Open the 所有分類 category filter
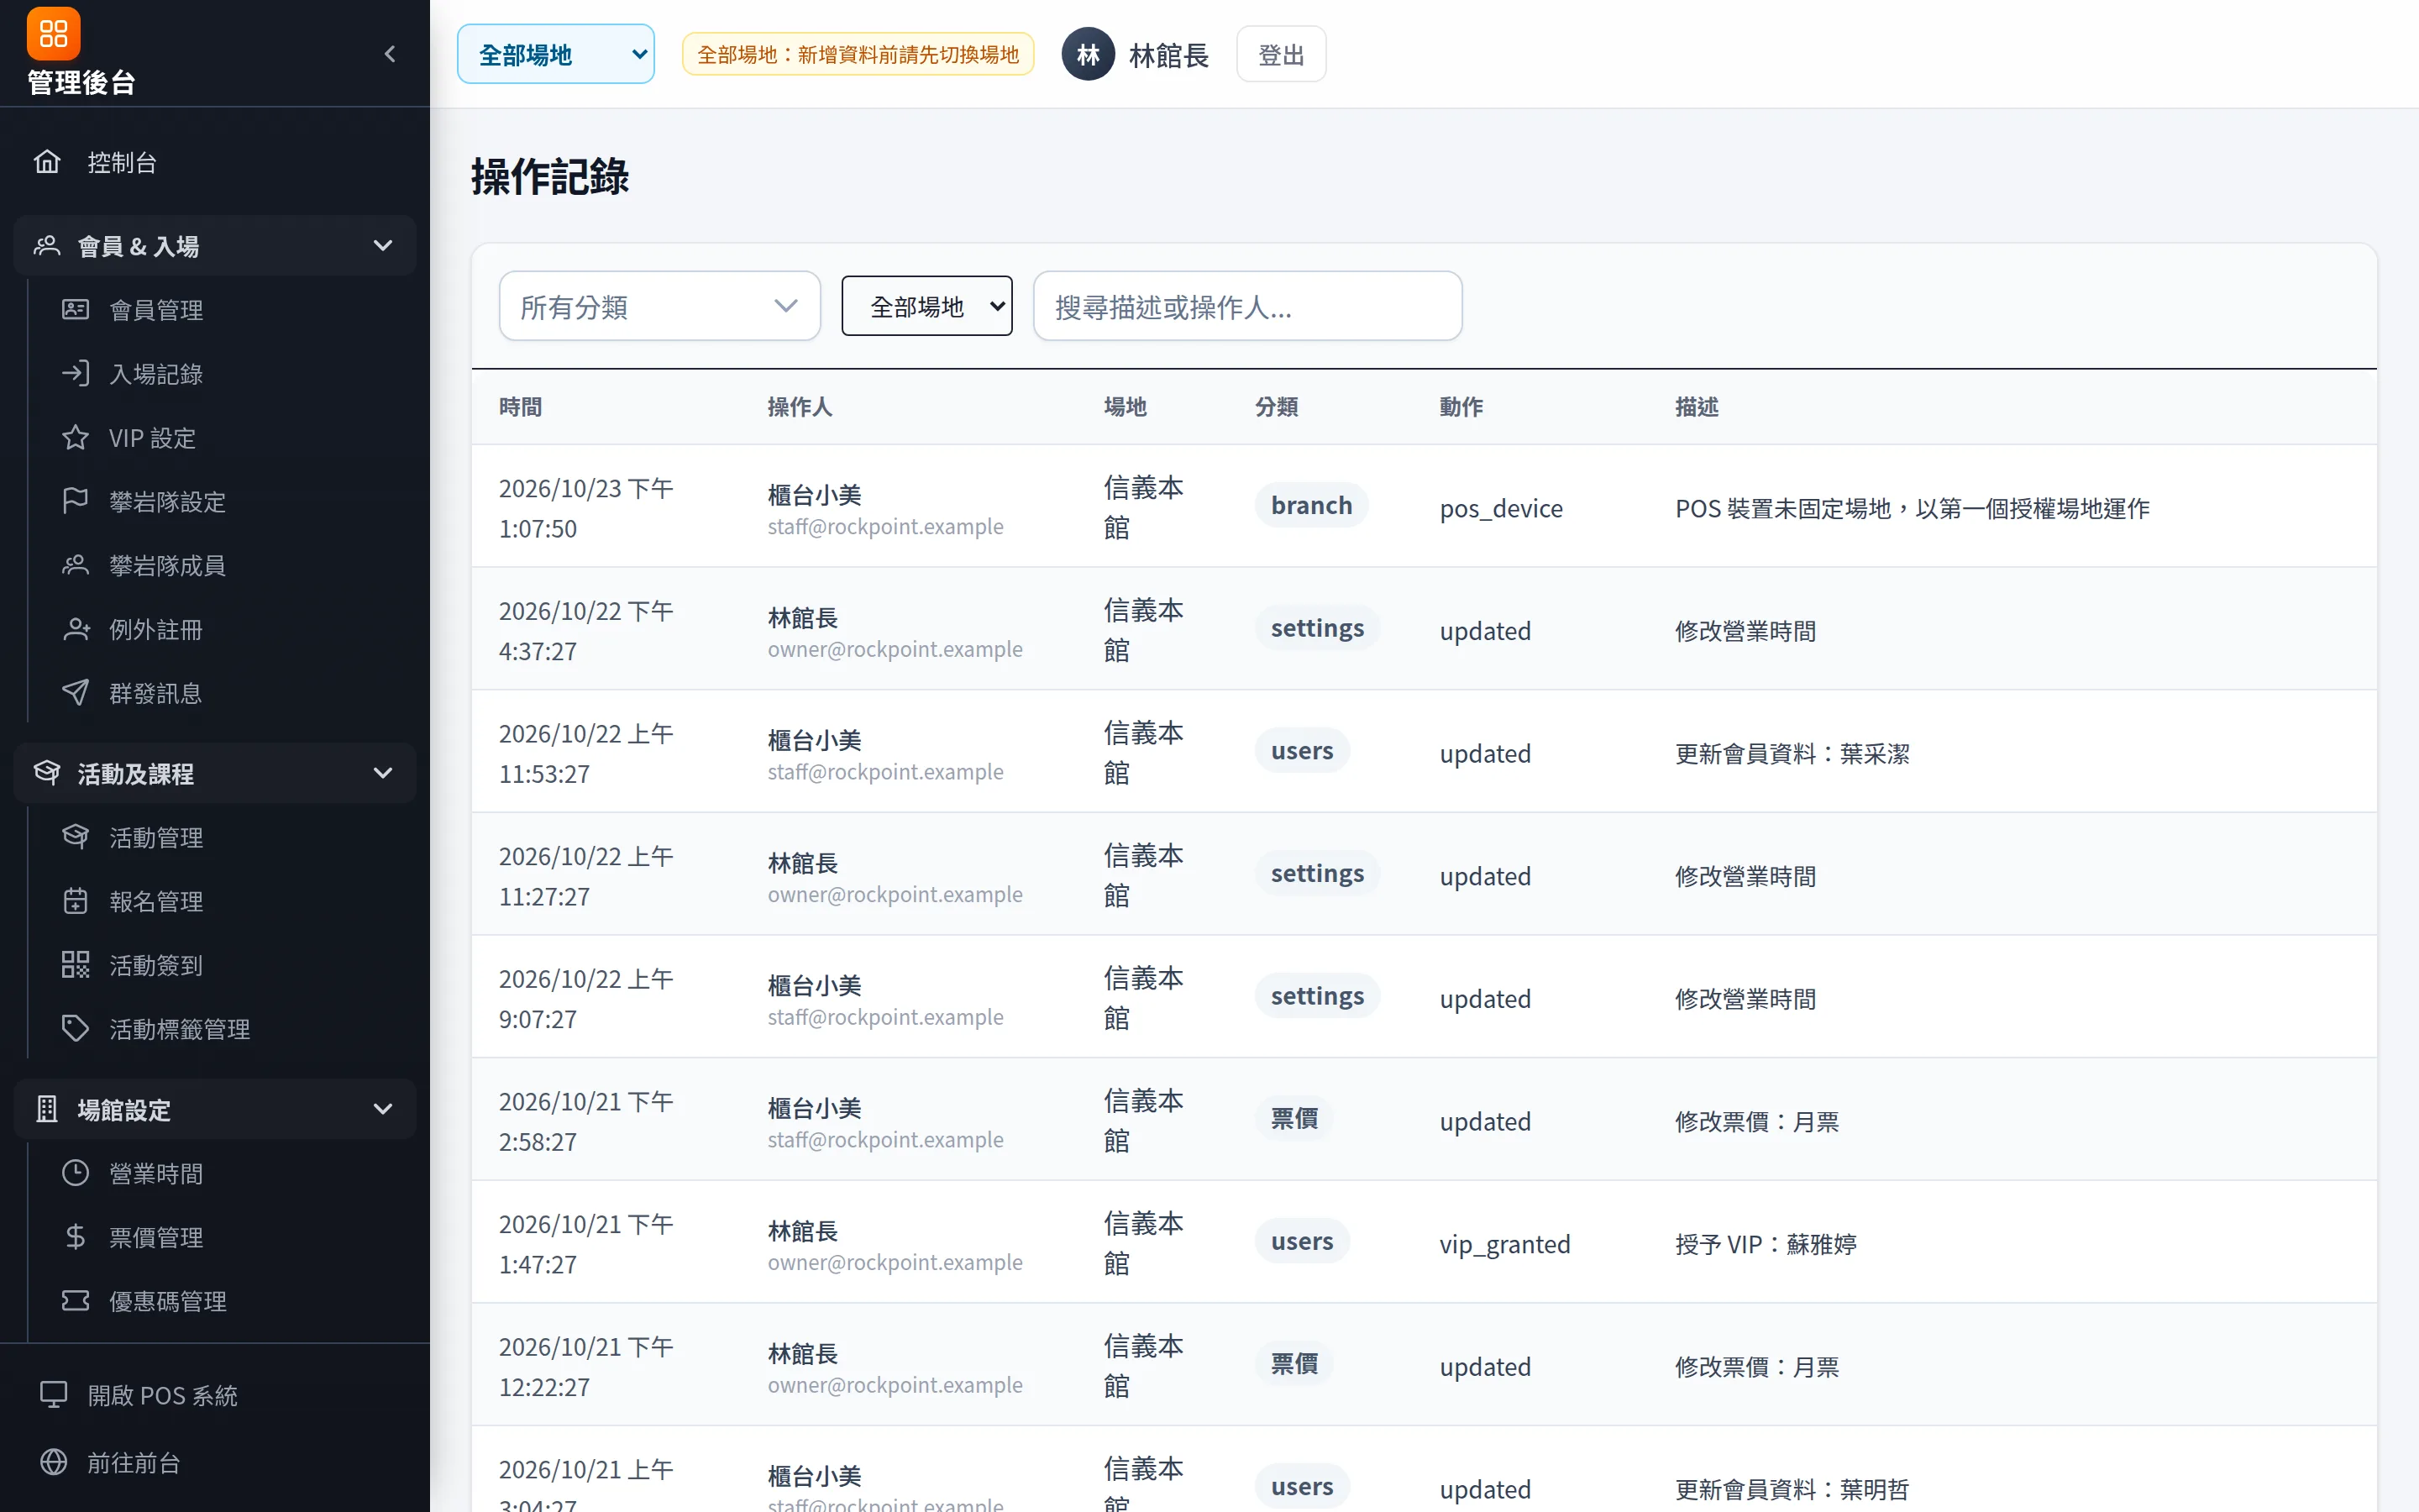This screenshot has height=1512, width=2419. click(x=659, y=306)
